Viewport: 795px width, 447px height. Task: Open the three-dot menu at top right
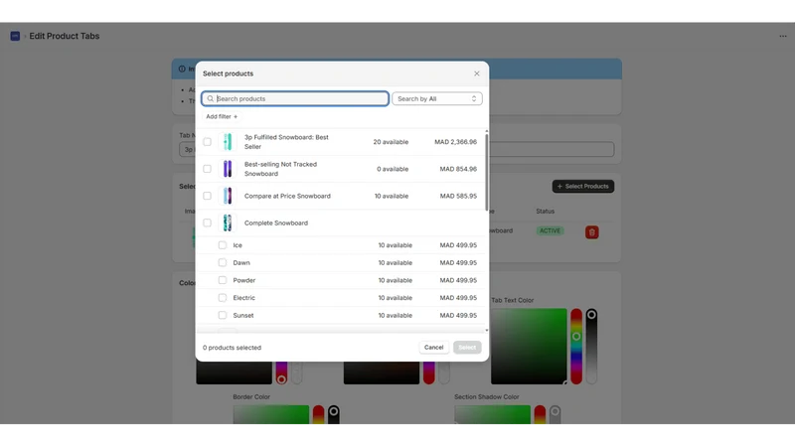pyautogui.click(x=783, y=36)
